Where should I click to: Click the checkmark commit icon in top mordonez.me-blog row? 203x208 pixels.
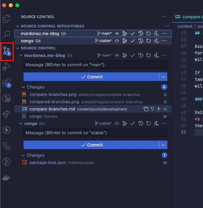point(133,34)
